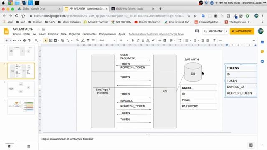Switch to grid view
267x150 pixels.
pyautogui.click(x=28, y=146)
